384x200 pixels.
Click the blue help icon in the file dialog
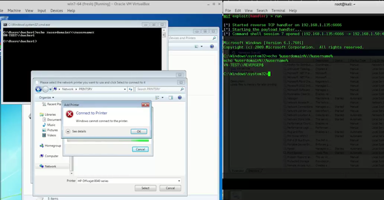click(180, 97)
